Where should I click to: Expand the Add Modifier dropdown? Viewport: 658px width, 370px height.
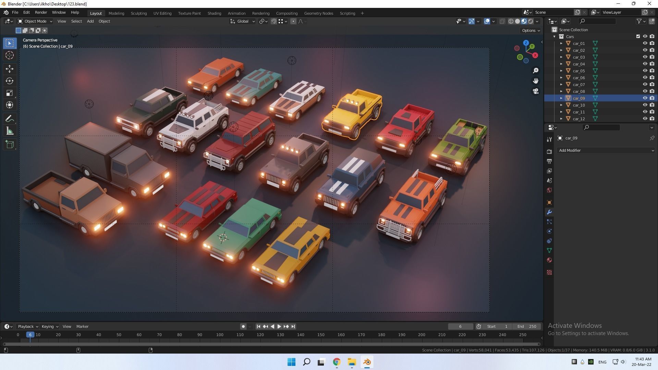pos(606,150)
